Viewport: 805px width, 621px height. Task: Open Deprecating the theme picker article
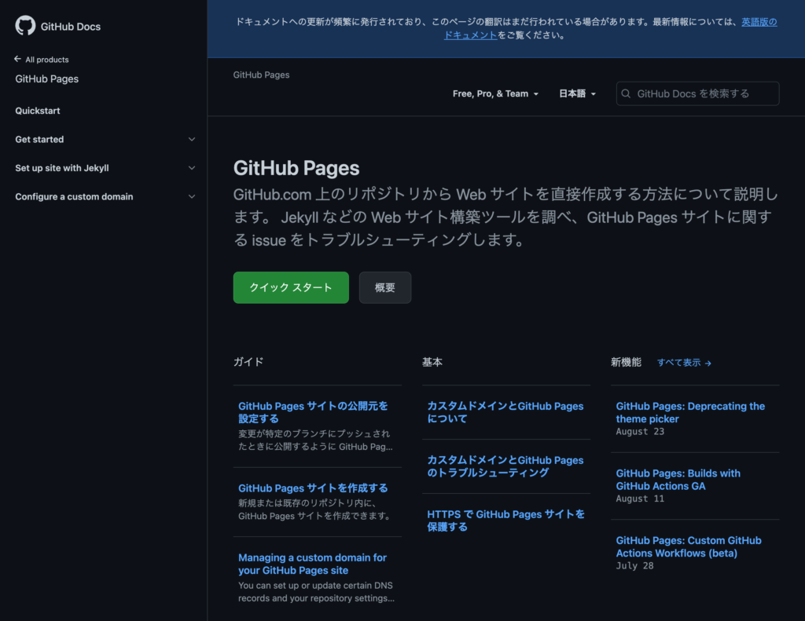[x=690, y=412]
